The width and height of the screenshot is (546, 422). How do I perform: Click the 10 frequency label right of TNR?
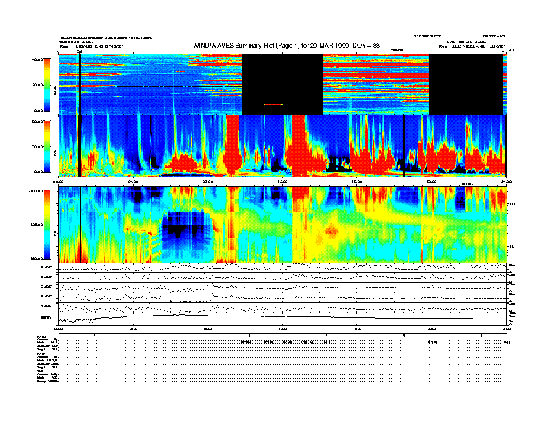point(514,247)
